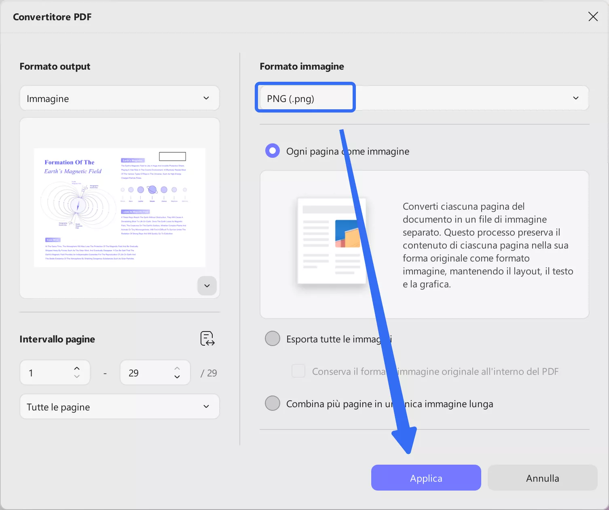Open the 'Tutte le pagine' dropdown

pyautogui.click(x=119, y=407)
